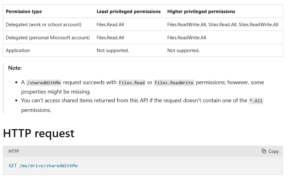Image resolution: width=288 pixels, height=179 pixels.
Task: Click the /sharedWithMe inline code in the note
Action: [44, 83]
